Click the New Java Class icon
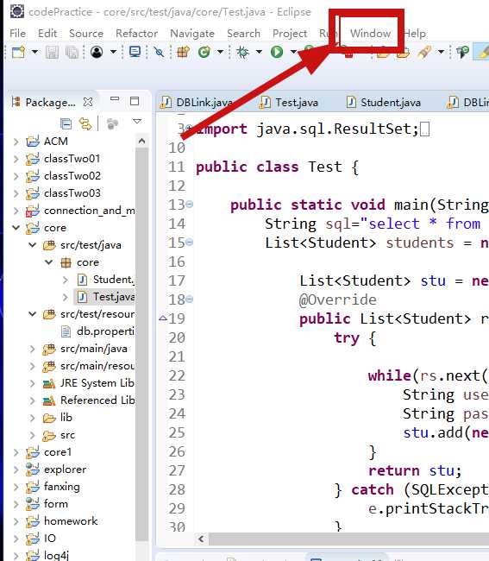 pyautogui.click(x=204, y=53)
